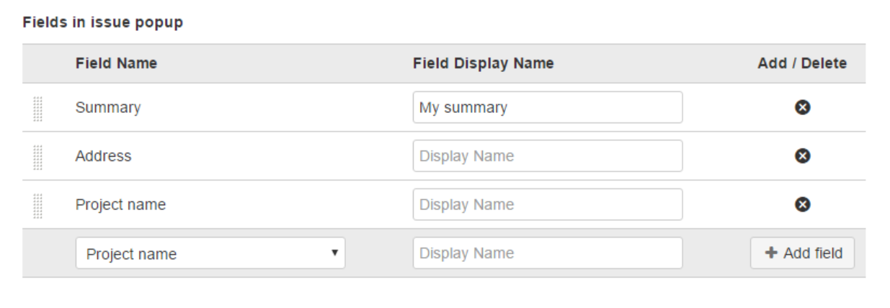
Task: Click the Address row drag handle
Action: click(x=38, y=156)
